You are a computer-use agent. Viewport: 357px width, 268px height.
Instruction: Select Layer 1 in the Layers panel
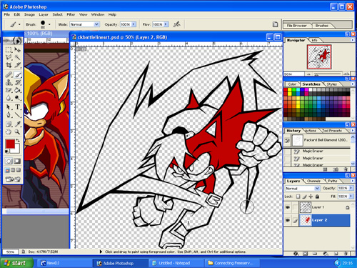tap(324, 207)
